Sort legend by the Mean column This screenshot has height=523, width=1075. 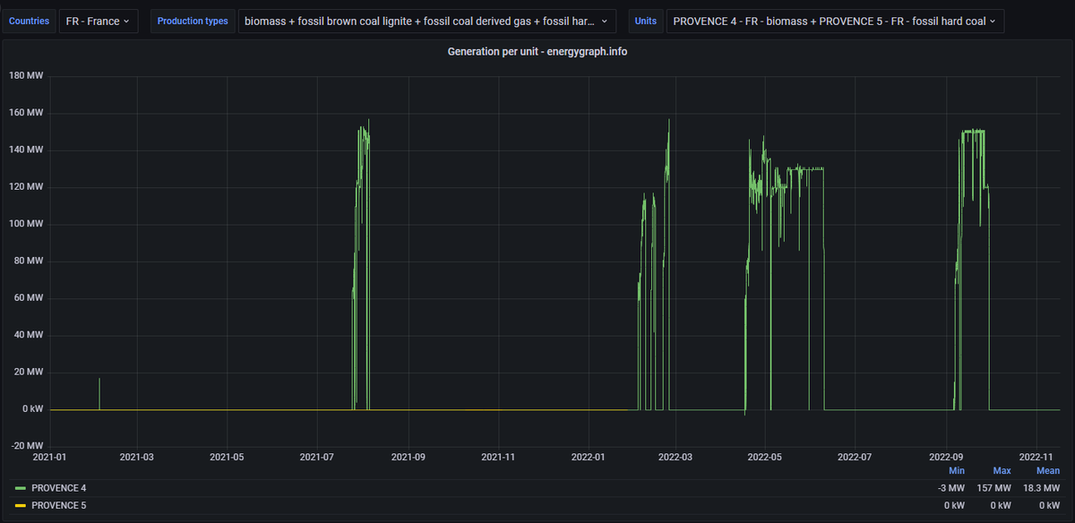[1047, 470]
